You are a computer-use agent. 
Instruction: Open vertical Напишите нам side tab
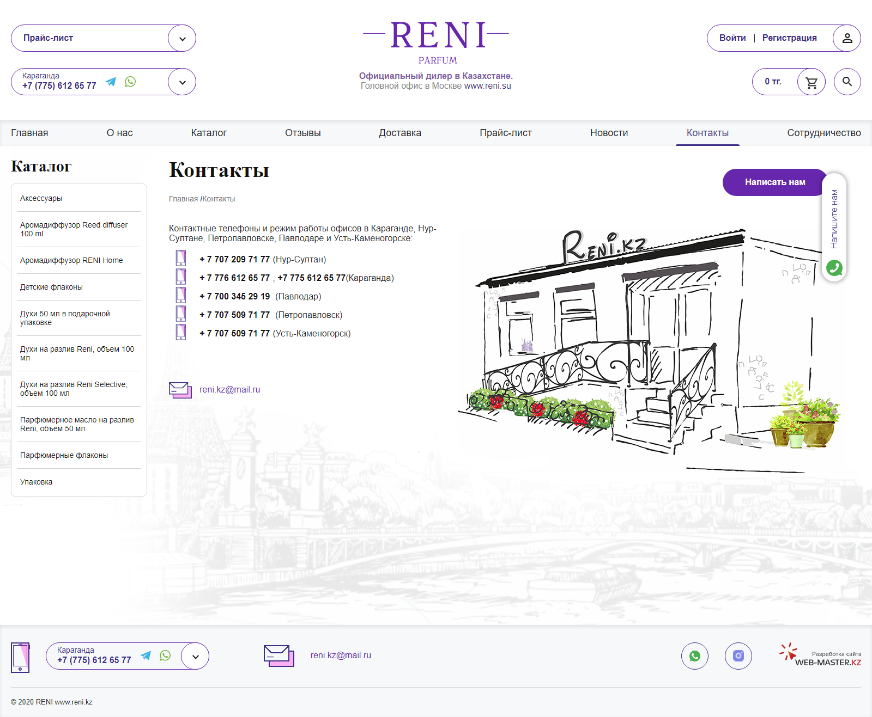pyautogui.click(x=834, y=219)
